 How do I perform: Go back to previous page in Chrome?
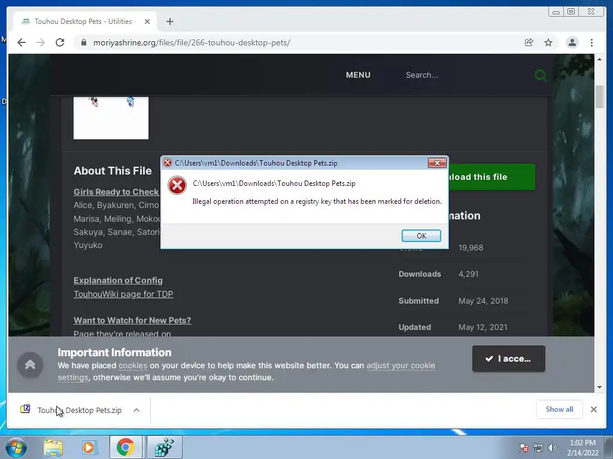(x=22, y=42)
